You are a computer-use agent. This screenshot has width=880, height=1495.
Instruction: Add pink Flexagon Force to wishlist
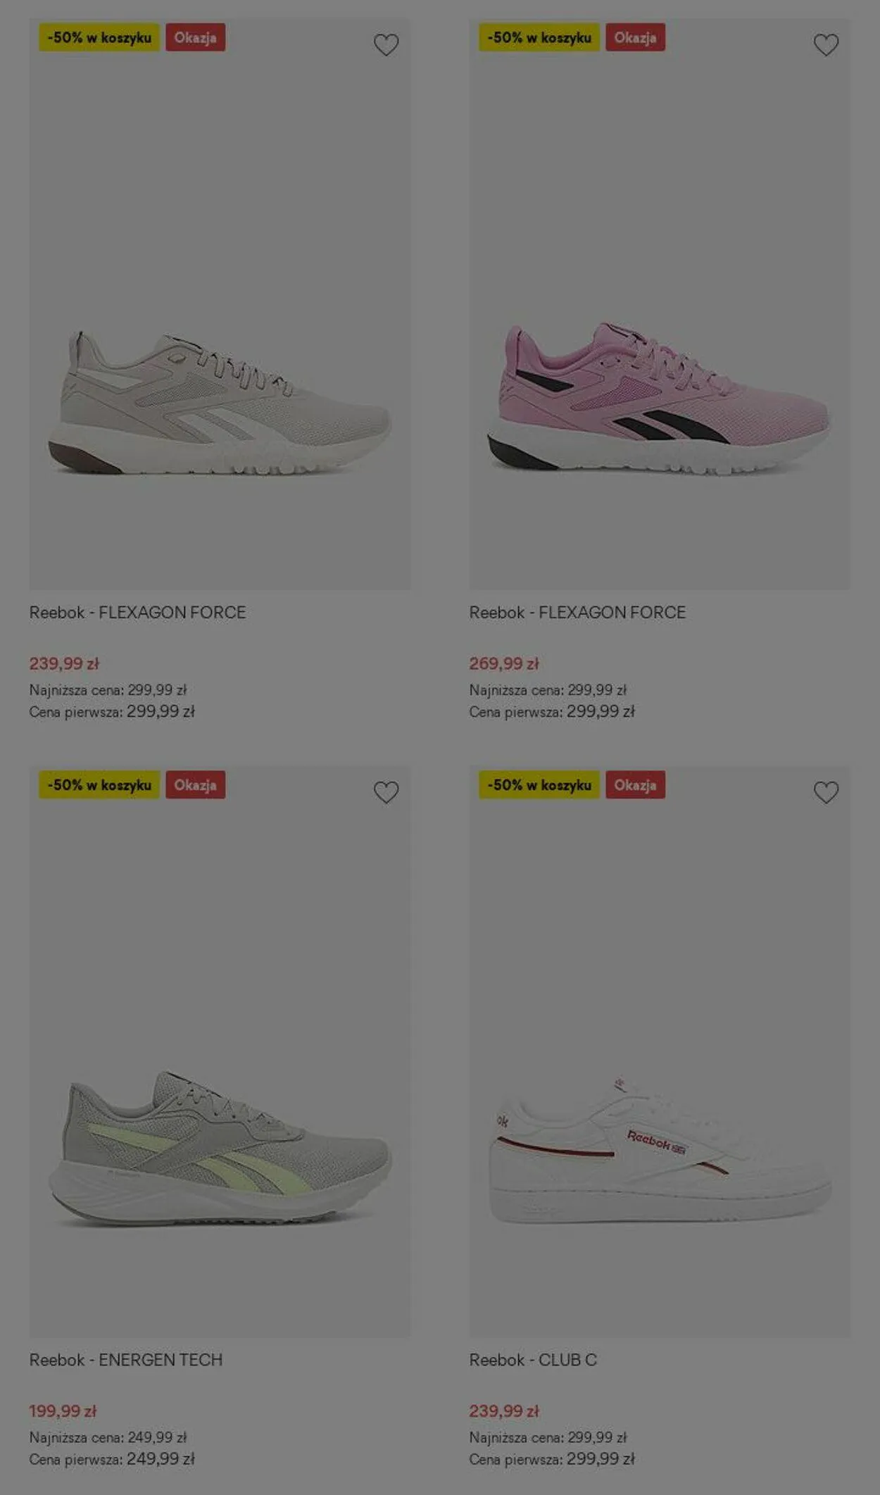(x=826, y=45)
